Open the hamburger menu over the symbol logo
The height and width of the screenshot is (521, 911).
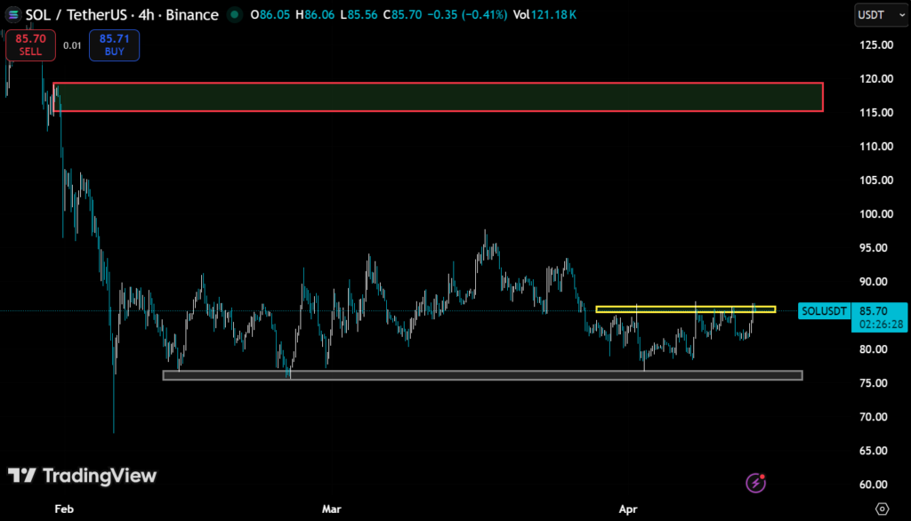[x=13, y=15]
